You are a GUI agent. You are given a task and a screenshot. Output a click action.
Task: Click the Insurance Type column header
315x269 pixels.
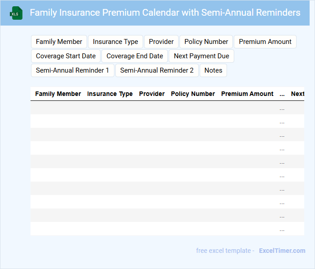[110, 94]
